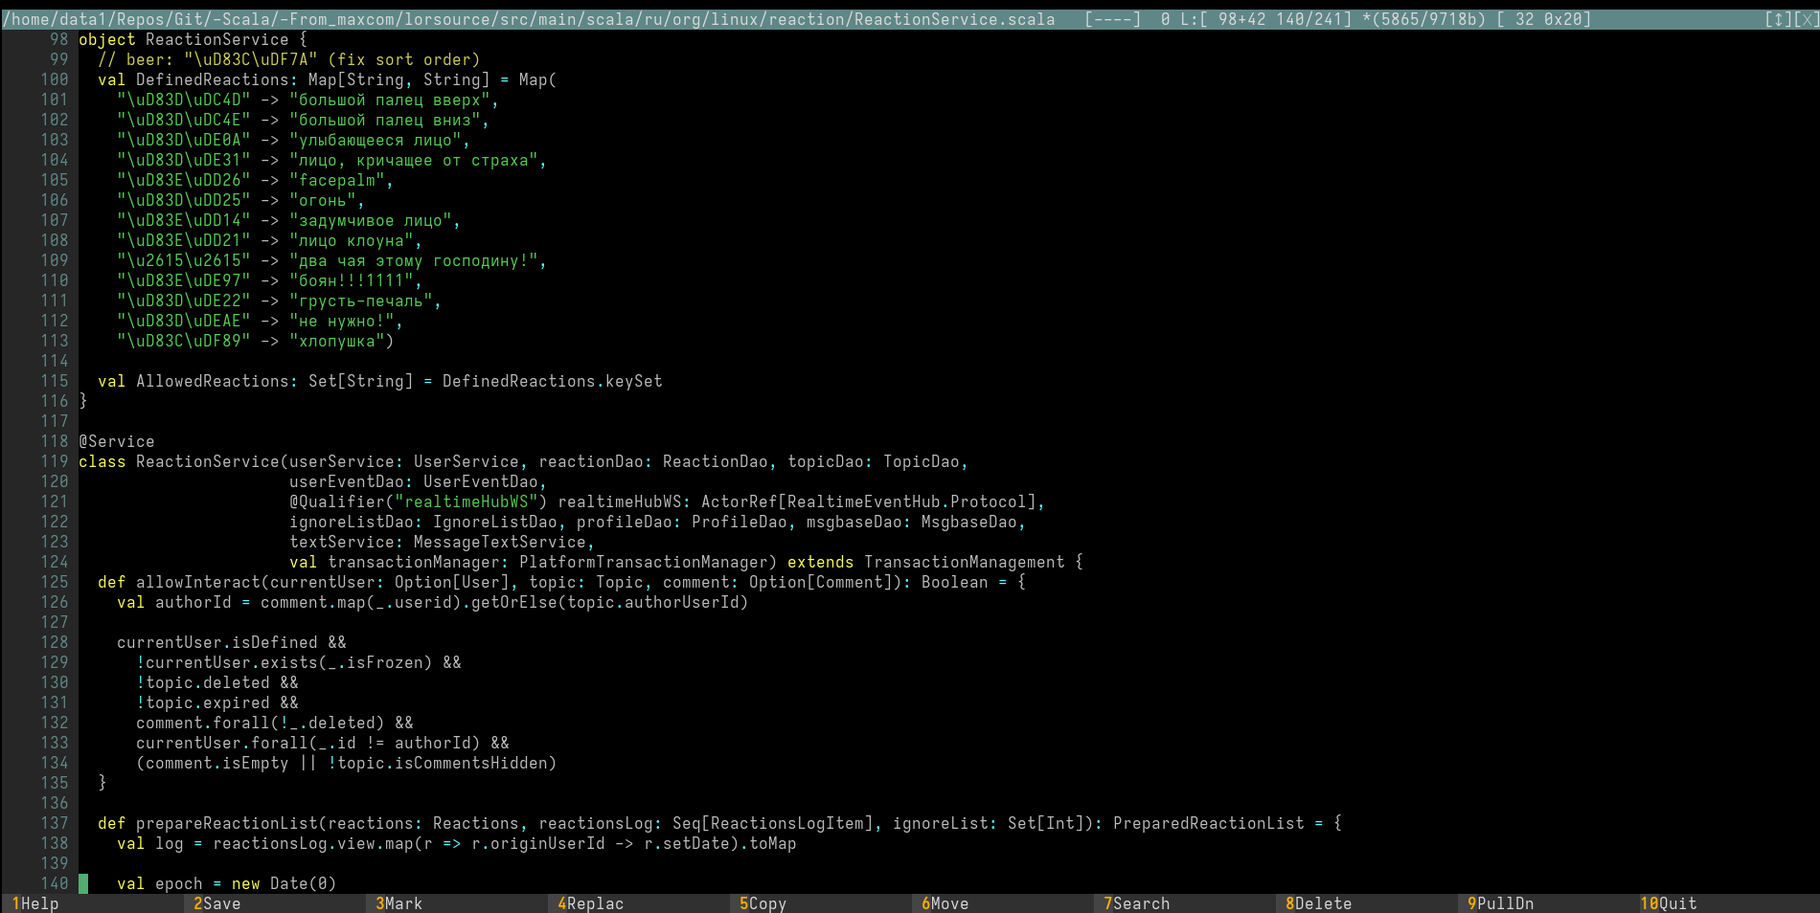Click line number 115 in the gutter
The width and height of the screenshot is (1820, 913).
click(55, 381)
